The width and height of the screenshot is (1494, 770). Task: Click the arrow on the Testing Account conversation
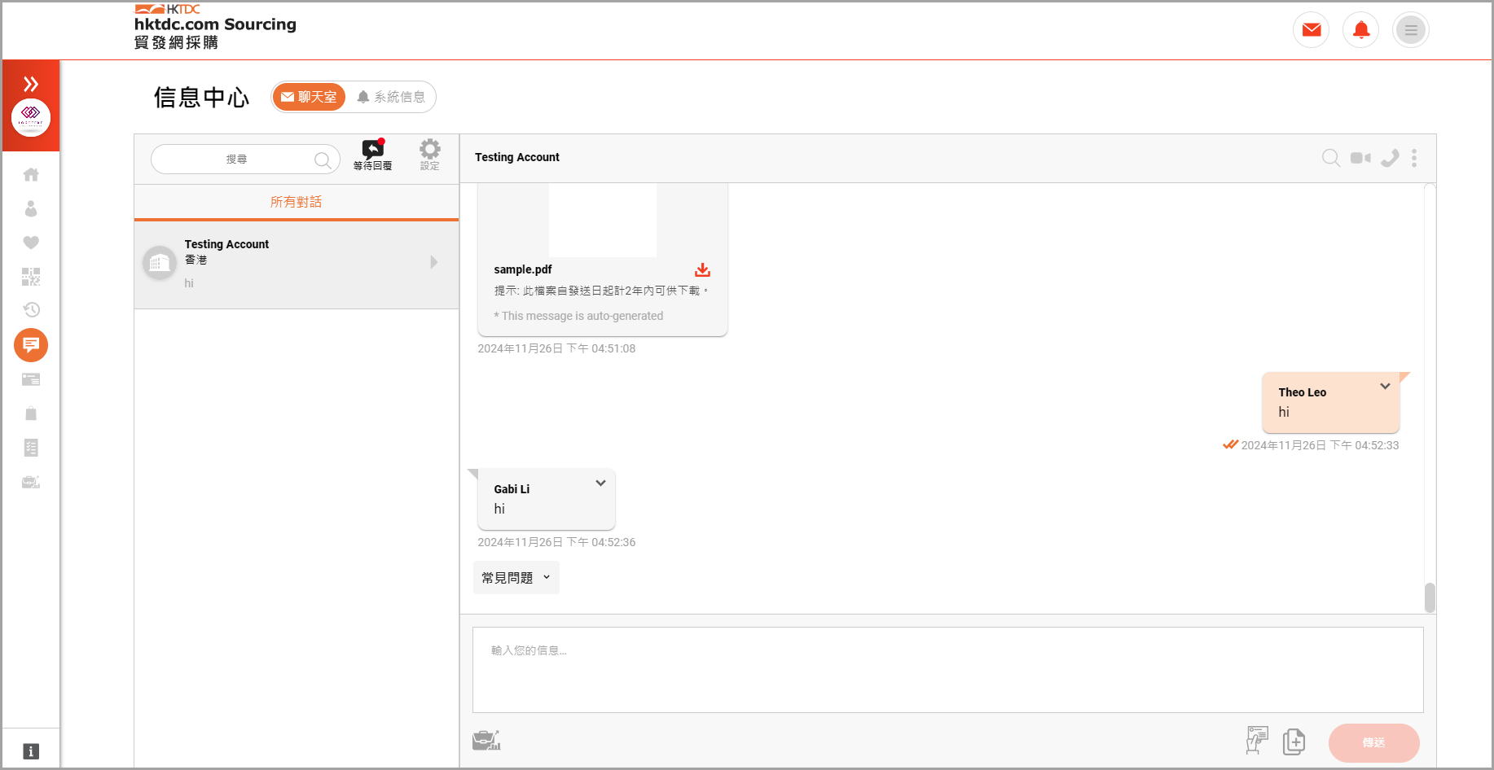pyautogui.click(x=434, y=262)
